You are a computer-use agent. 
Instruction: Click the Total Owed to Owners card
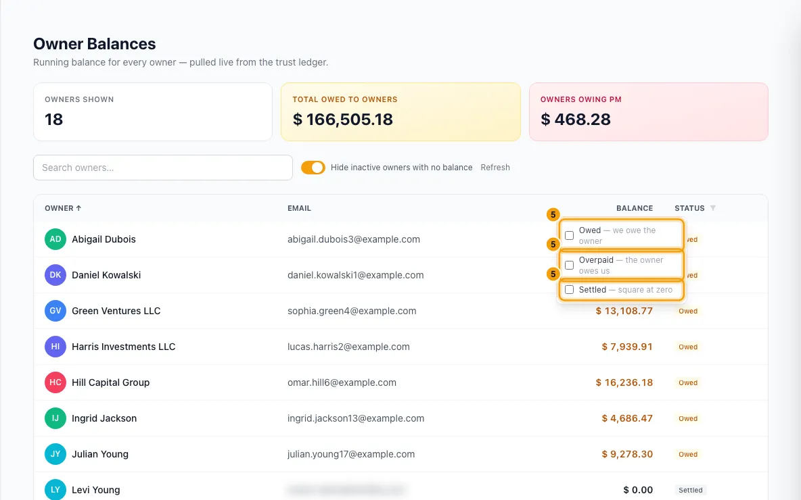(x=400, y=111)
